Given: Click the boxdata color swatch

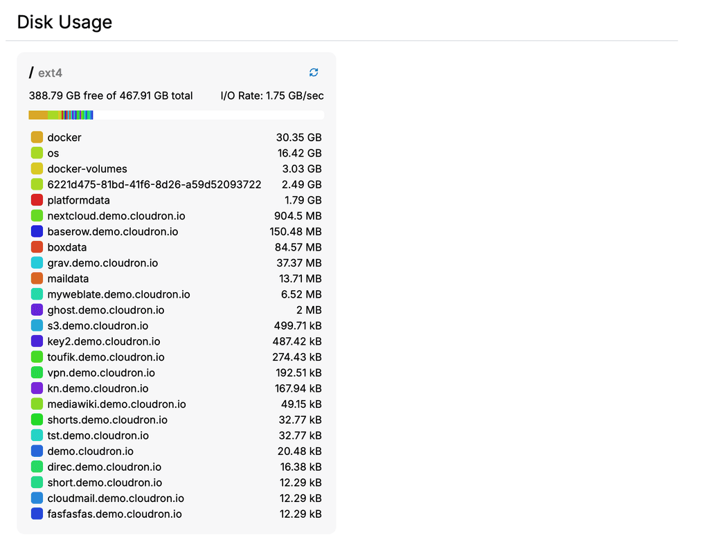Looking at the screenshot, I should tap(37, 247).
